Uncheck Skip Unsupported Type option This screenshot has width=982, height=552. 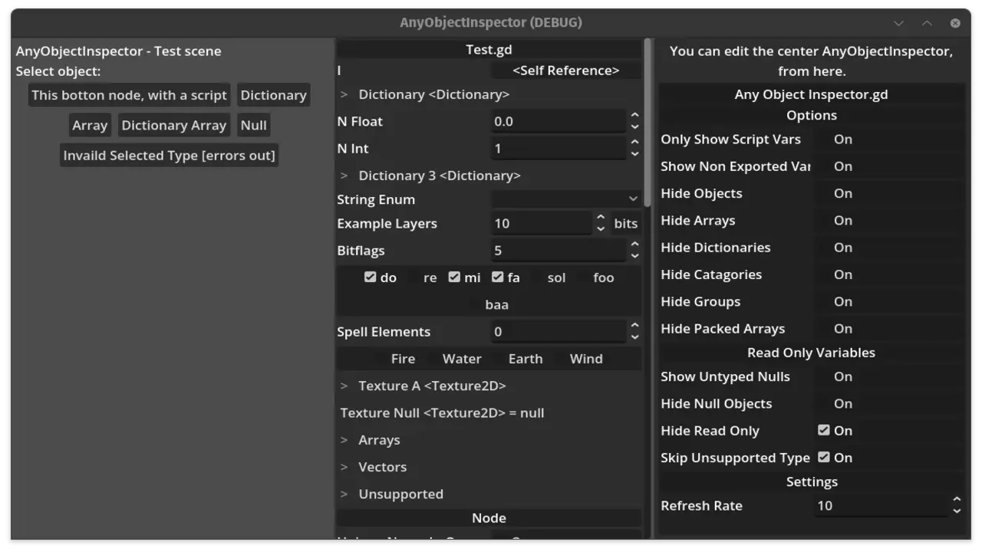point(888,458)
